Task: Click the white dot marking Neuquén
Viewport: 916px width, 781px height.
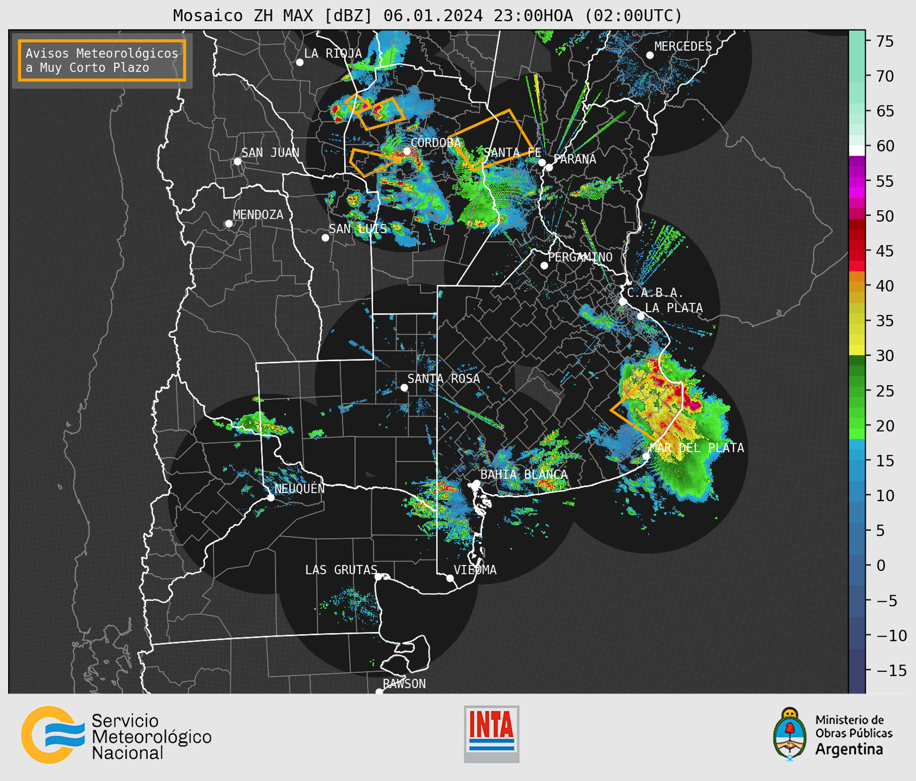Action: tap(270, 497)
